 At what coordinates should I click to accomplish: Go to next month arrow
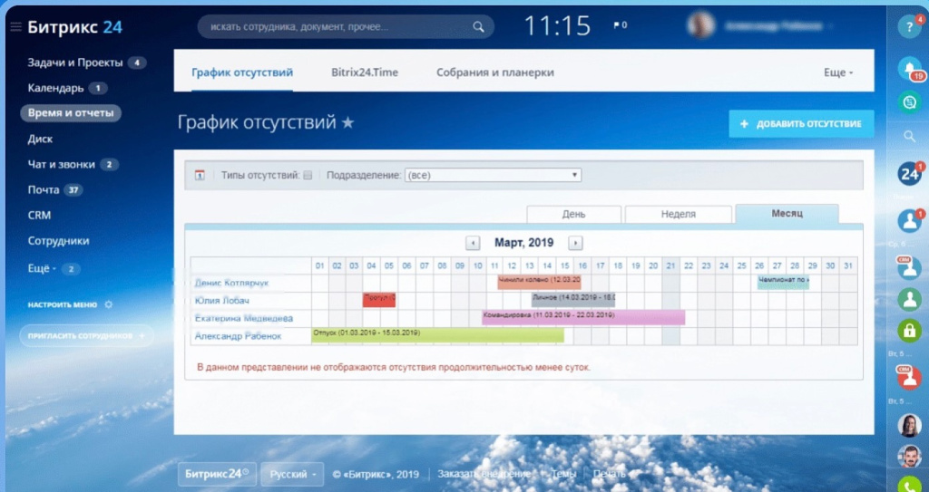click(x=575, y=243)
